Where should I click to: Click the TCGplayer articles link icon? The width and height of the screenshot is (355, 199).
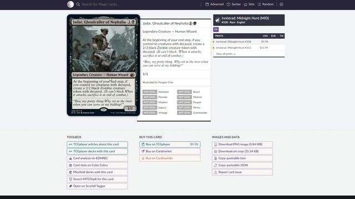(70, 144)
